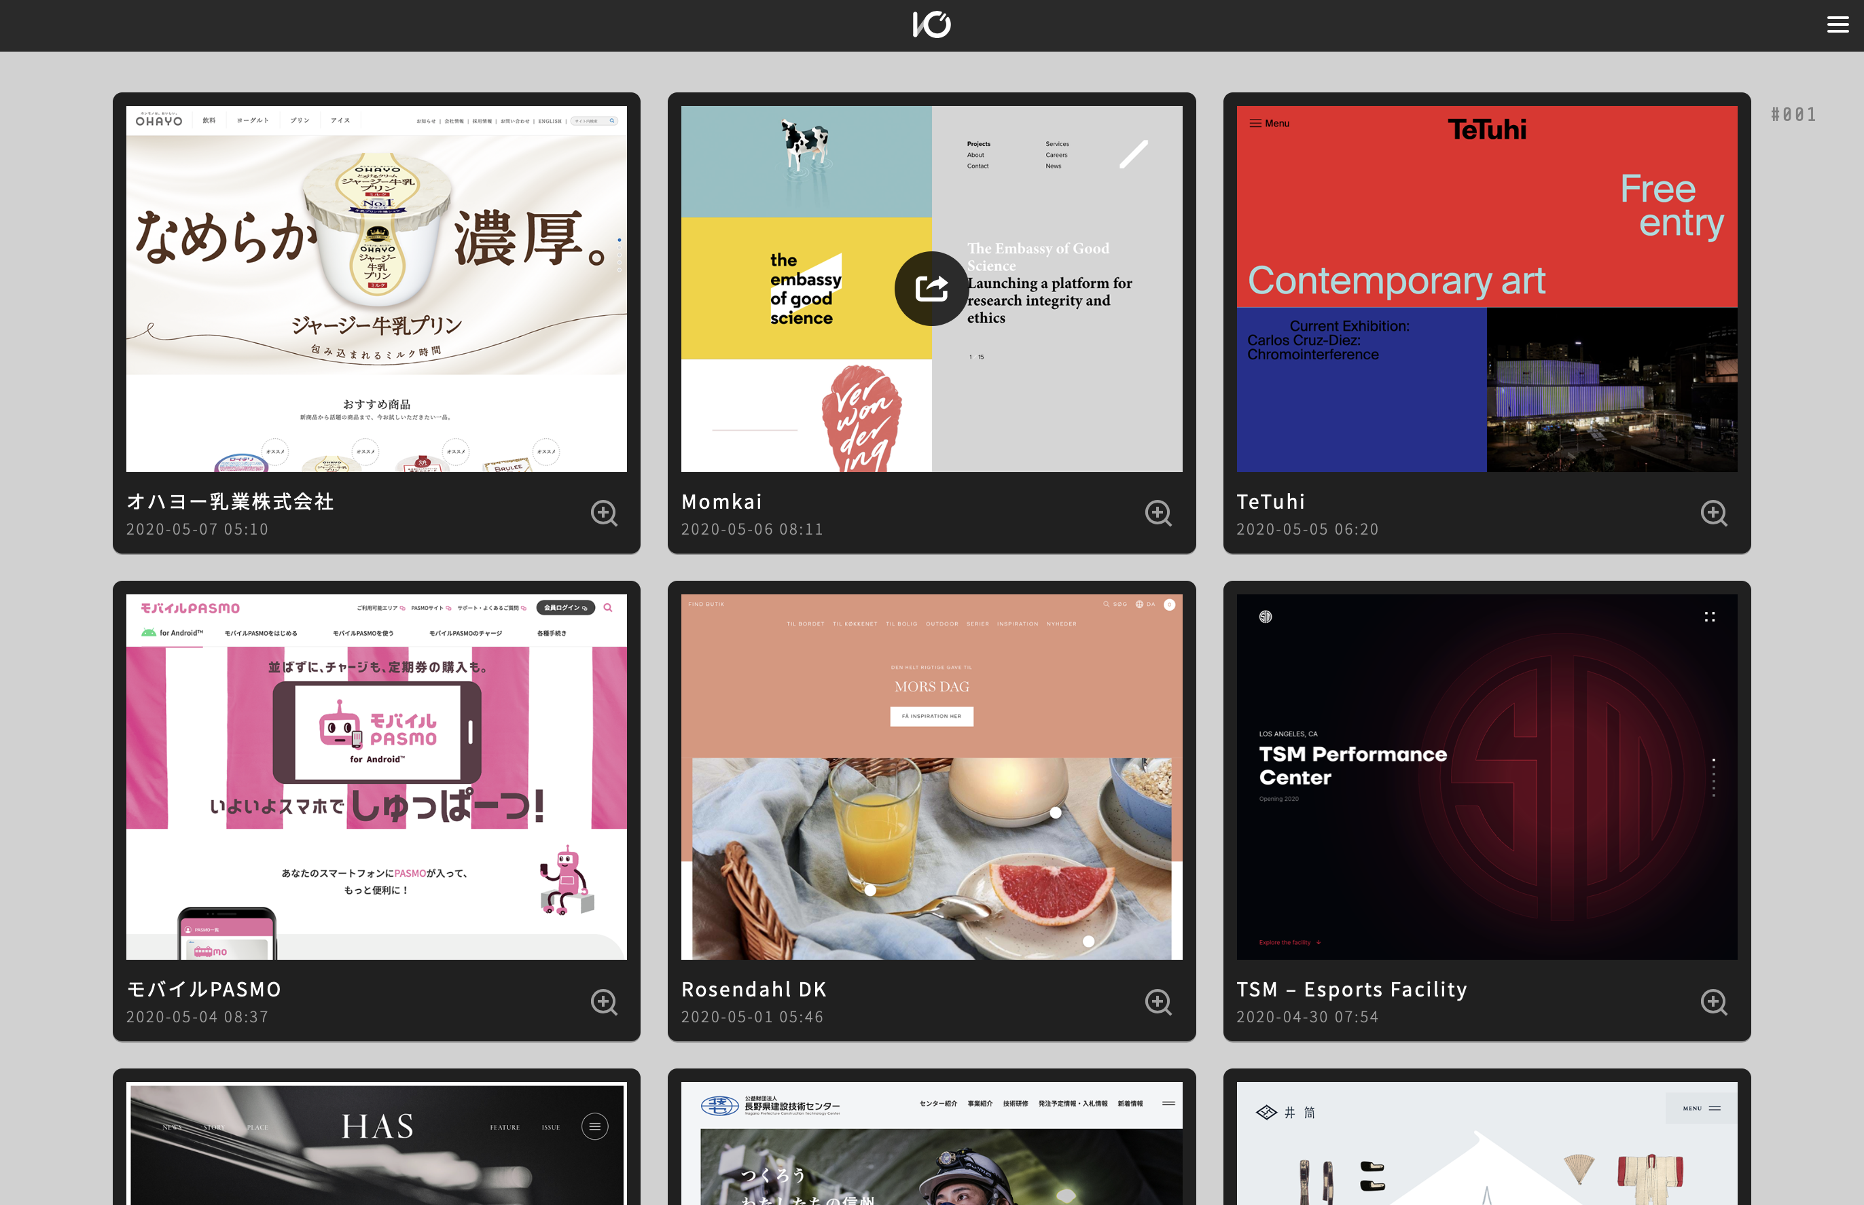
Task: Click the magnifier icon on Rosendahl DK card
Action: click(1159, 1001)
